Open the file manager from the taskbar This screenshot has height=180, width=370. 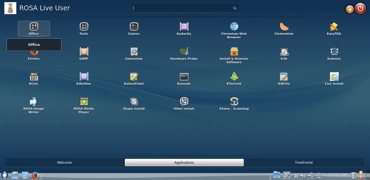15,175
